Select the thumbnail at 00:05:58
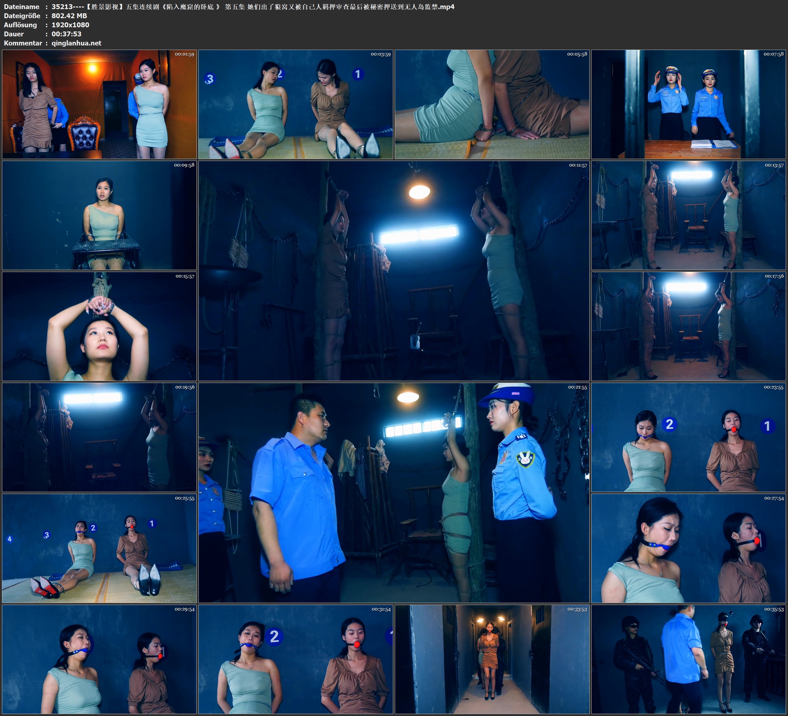This screenshot has width=788, height=716. point(492,104)
